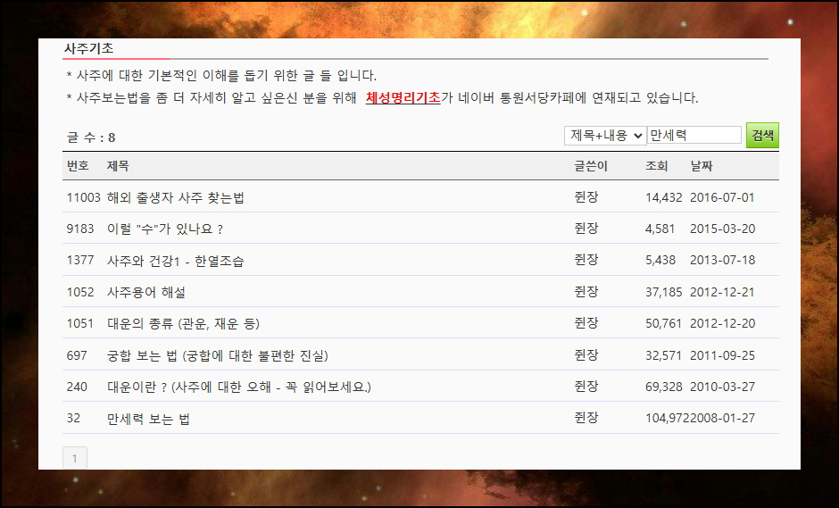Click author 쥔장 in the 만세력 보는 법 row
Image resolution: width=839 pixels, height=508 pixels.
(586, 418)
